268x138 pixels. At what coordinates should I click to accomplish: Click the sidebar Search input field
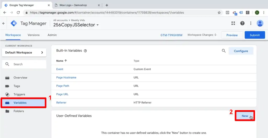coord(24,64)
